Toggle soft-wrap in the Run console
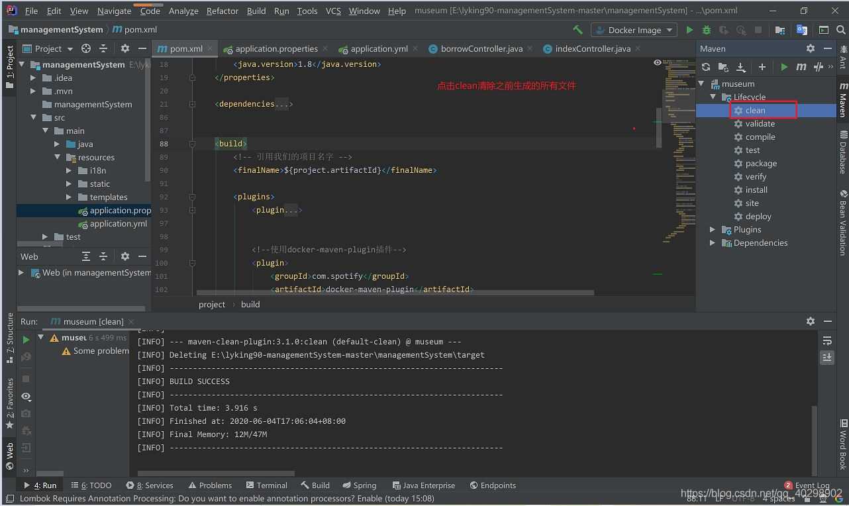The height and width of the screenshot is (506, 849). tap(827, 340)
